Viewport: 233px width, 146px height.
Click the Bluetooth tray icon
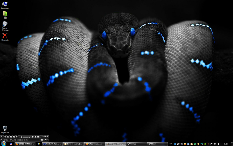175,144
